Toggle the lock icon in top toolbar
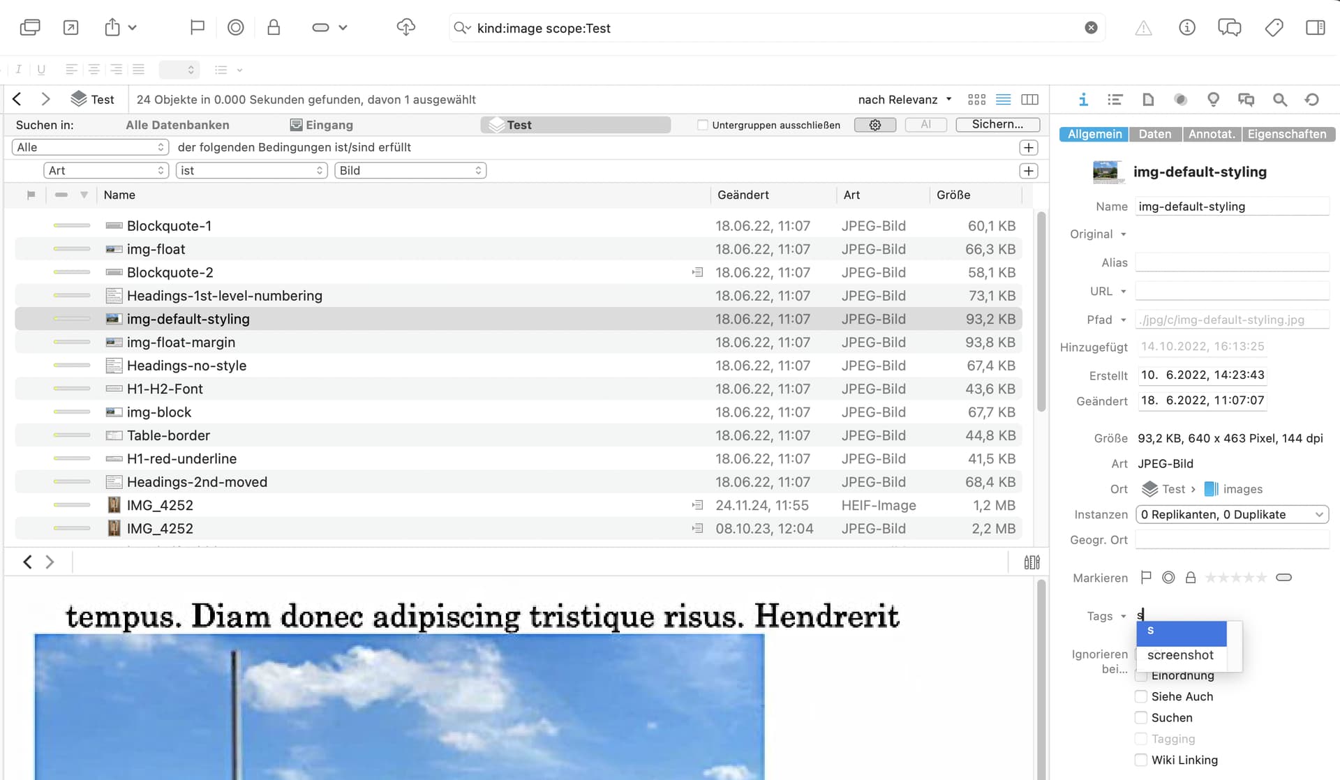This screenshot has height=780, width=1340. pyautogui.click(x=274, y=28)
